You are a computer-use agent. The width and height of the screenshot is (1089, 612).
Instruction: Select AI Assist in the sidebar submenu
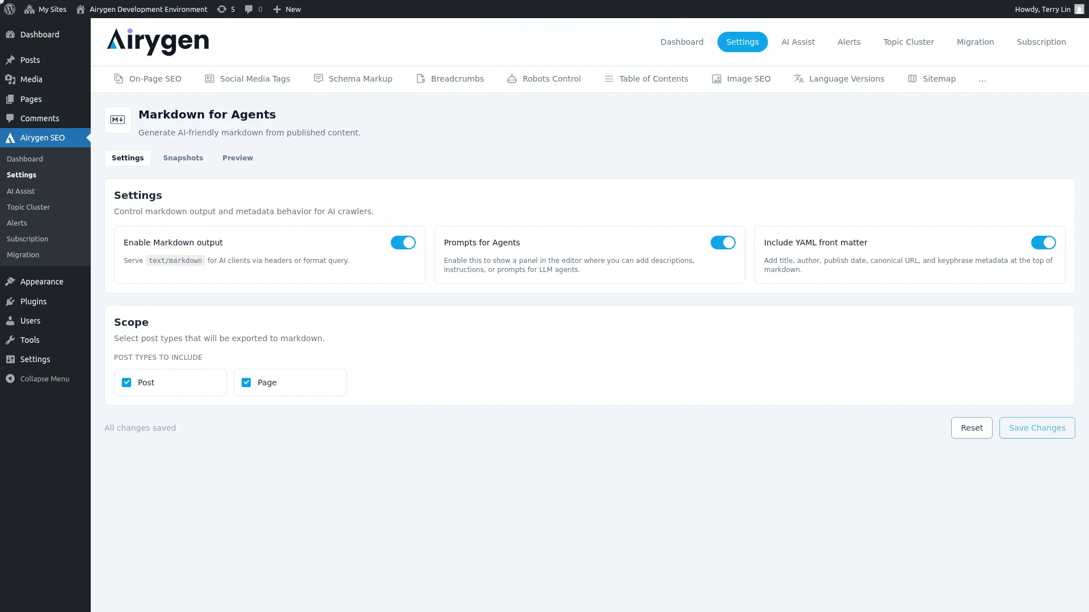tap(21, 192)
